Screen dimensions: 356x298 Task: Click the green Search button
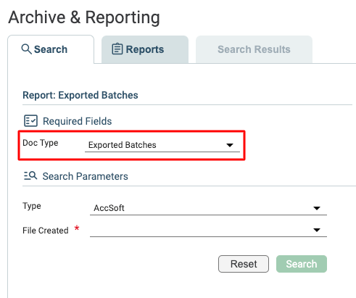tap(302, 264)
